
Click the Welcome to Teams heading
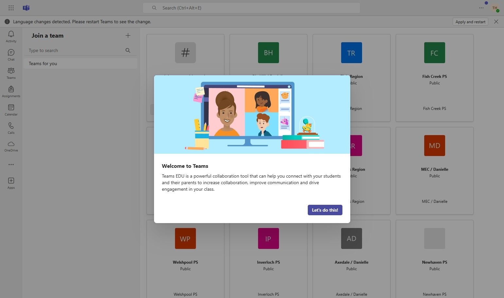185,166
